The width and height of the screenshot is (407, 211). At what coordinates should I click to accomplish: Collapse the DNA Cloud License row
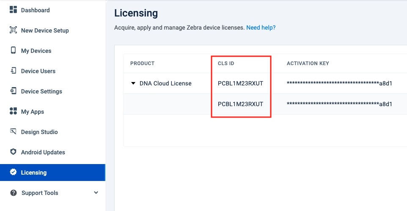pos(133,84)
